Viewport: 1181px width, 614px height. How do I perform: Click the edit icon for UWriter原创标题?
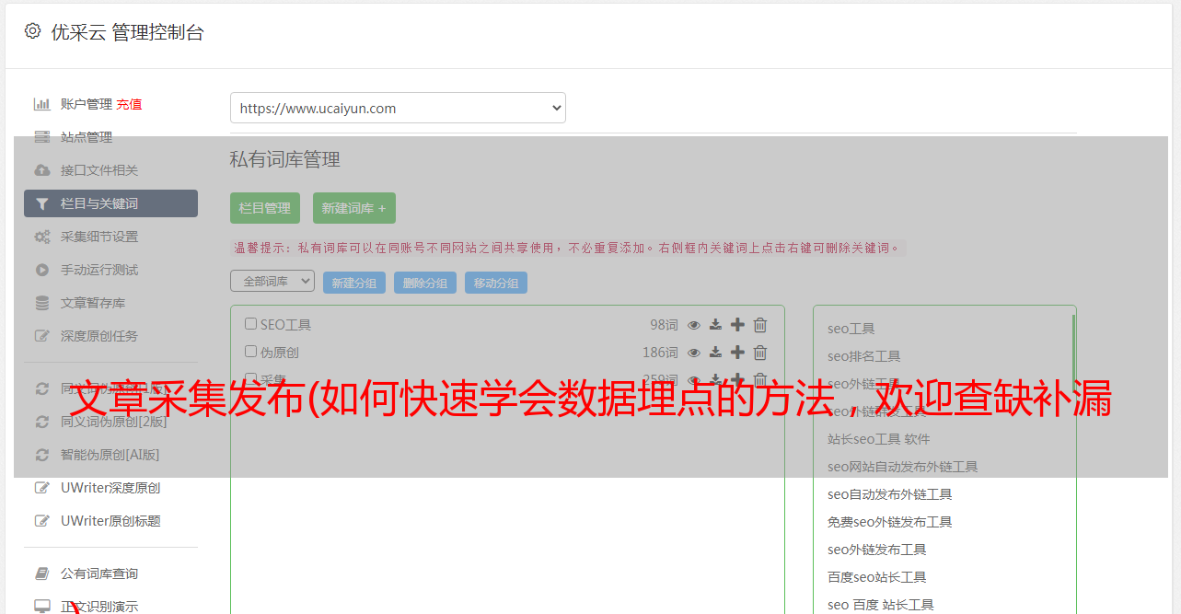click(42, 521)
